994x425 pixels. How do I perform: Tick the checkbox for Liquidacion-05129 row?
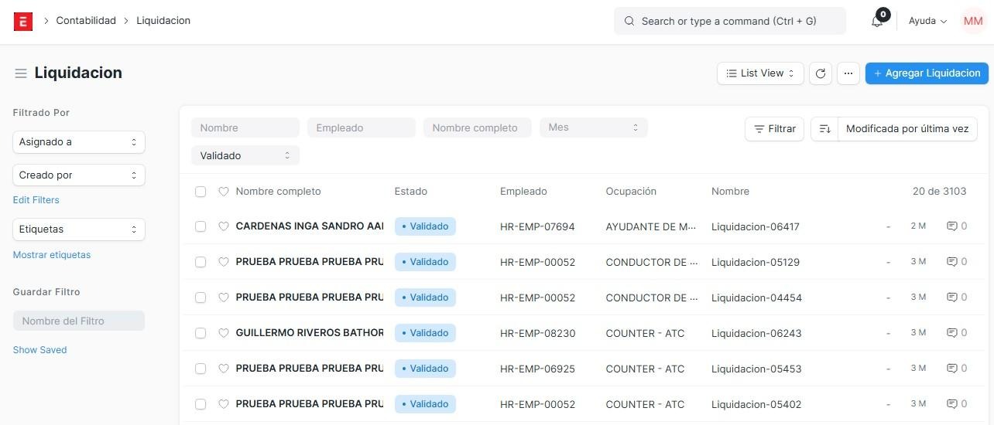pos(201,262)
